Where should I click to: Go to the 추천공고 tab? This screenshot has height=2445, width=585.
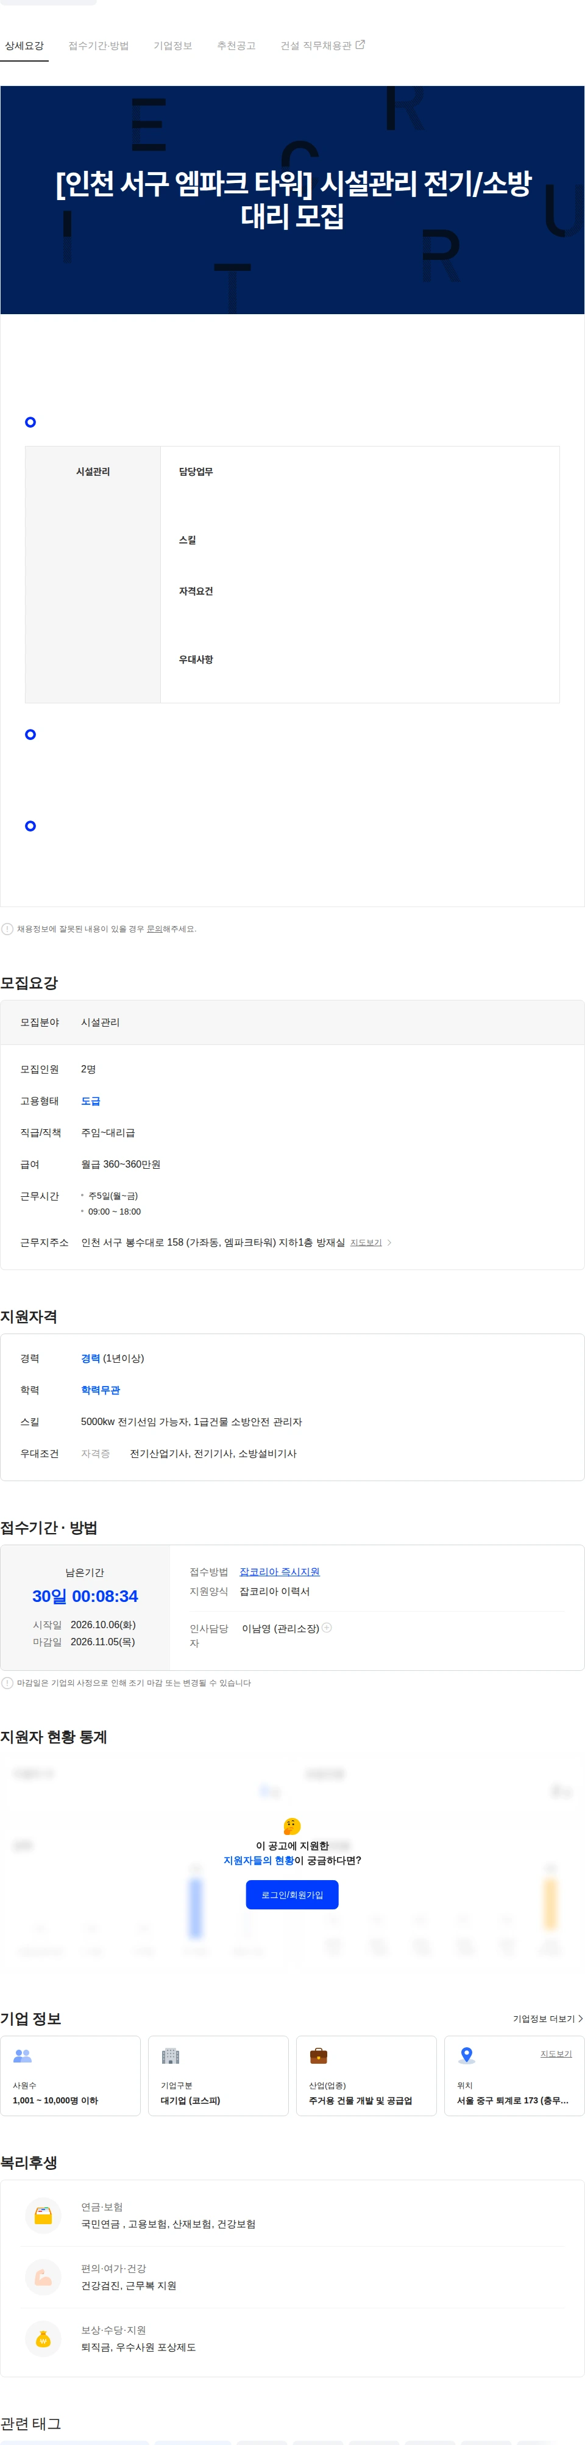(236, 46)
